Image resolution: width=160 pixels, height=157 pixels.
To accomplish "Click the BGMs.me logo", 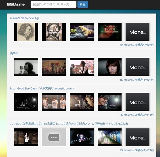I will (x=16, y=4).
